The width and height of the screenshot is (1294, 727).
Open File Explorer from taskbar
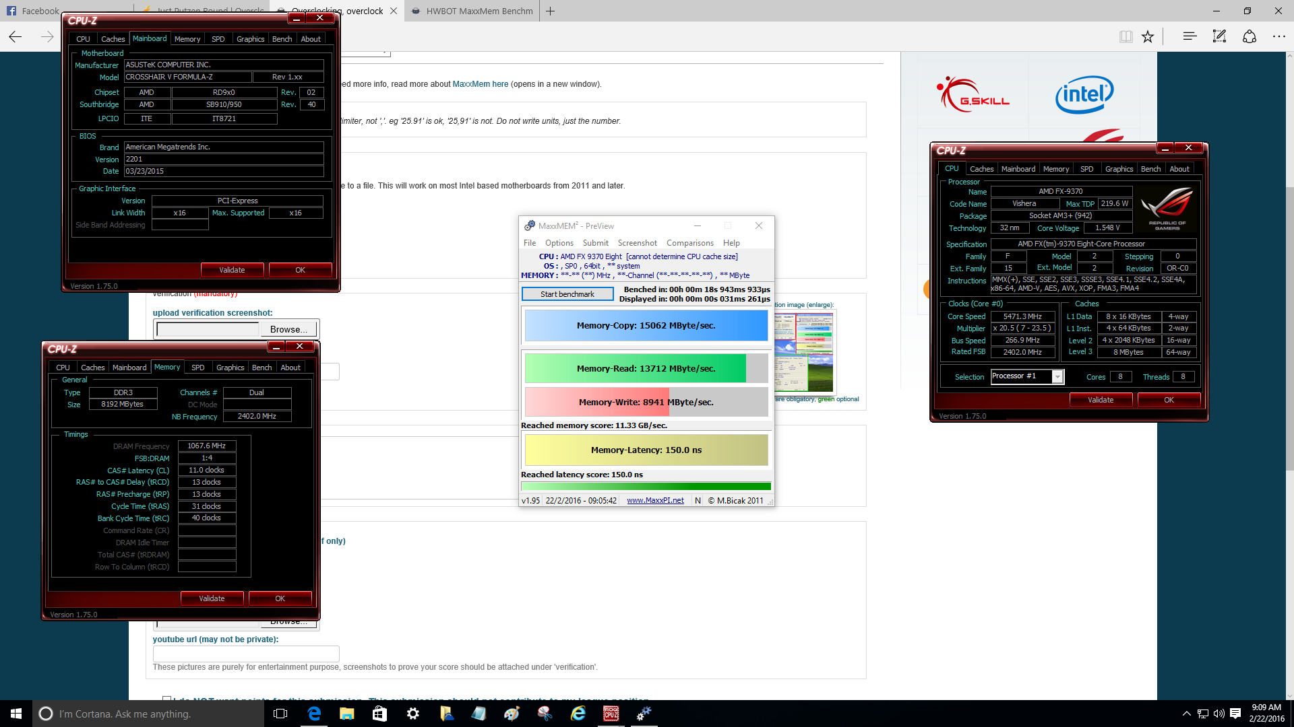pyautogui.click(x=346, y=714)
